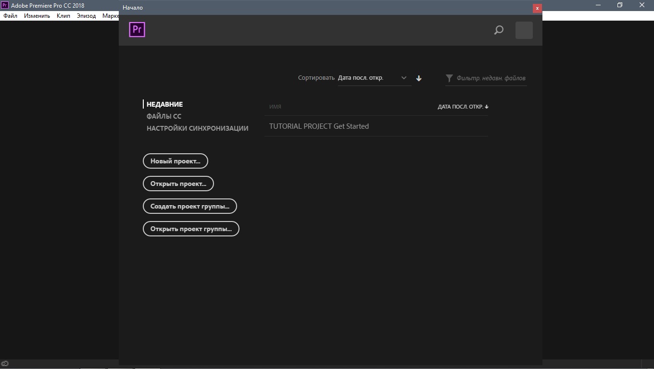The width and height of the screenshot is (654, 369).
Task: Click the user profile avatar square
Action: 524,30
